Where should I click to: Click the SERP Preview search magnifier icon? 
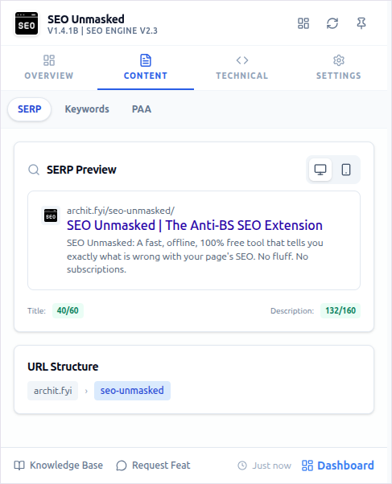[34, 170]
